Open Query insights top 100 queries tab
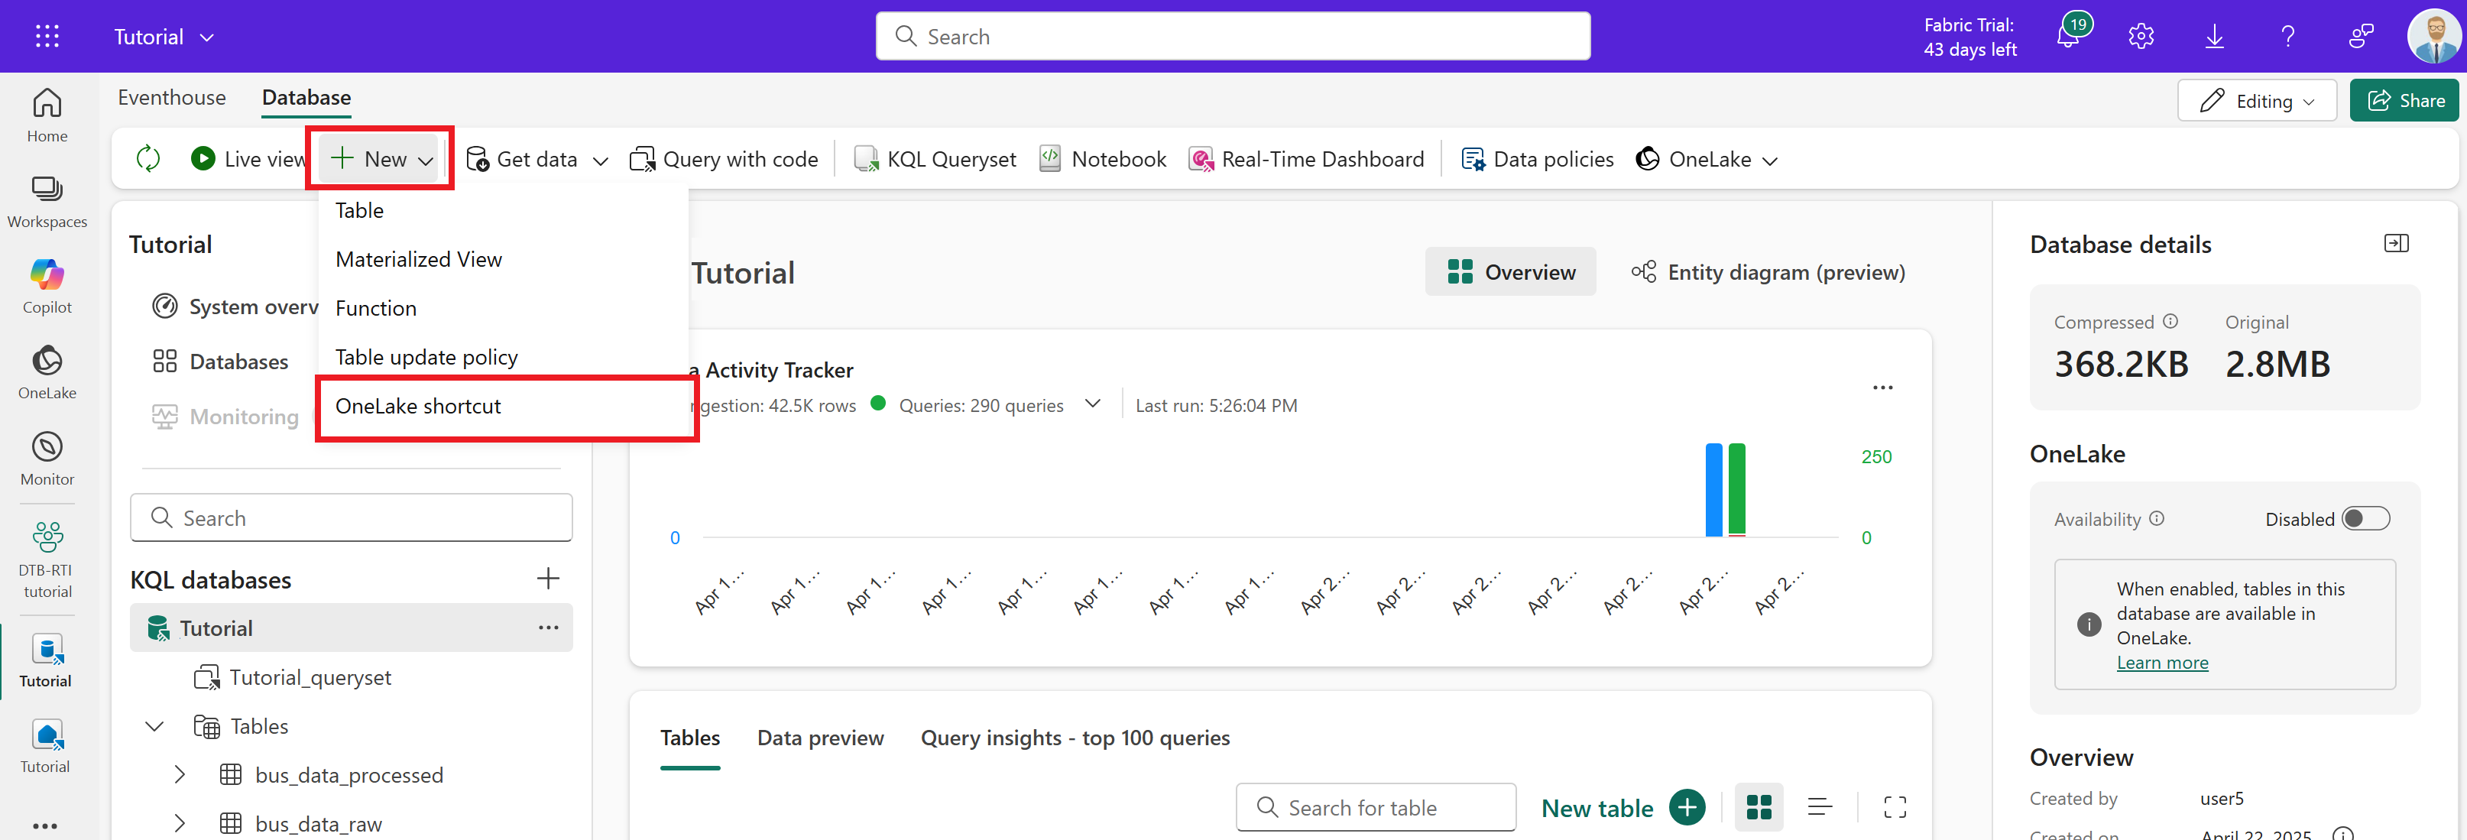Viewport: 2467px width, 840px height. coord(1075,738)
